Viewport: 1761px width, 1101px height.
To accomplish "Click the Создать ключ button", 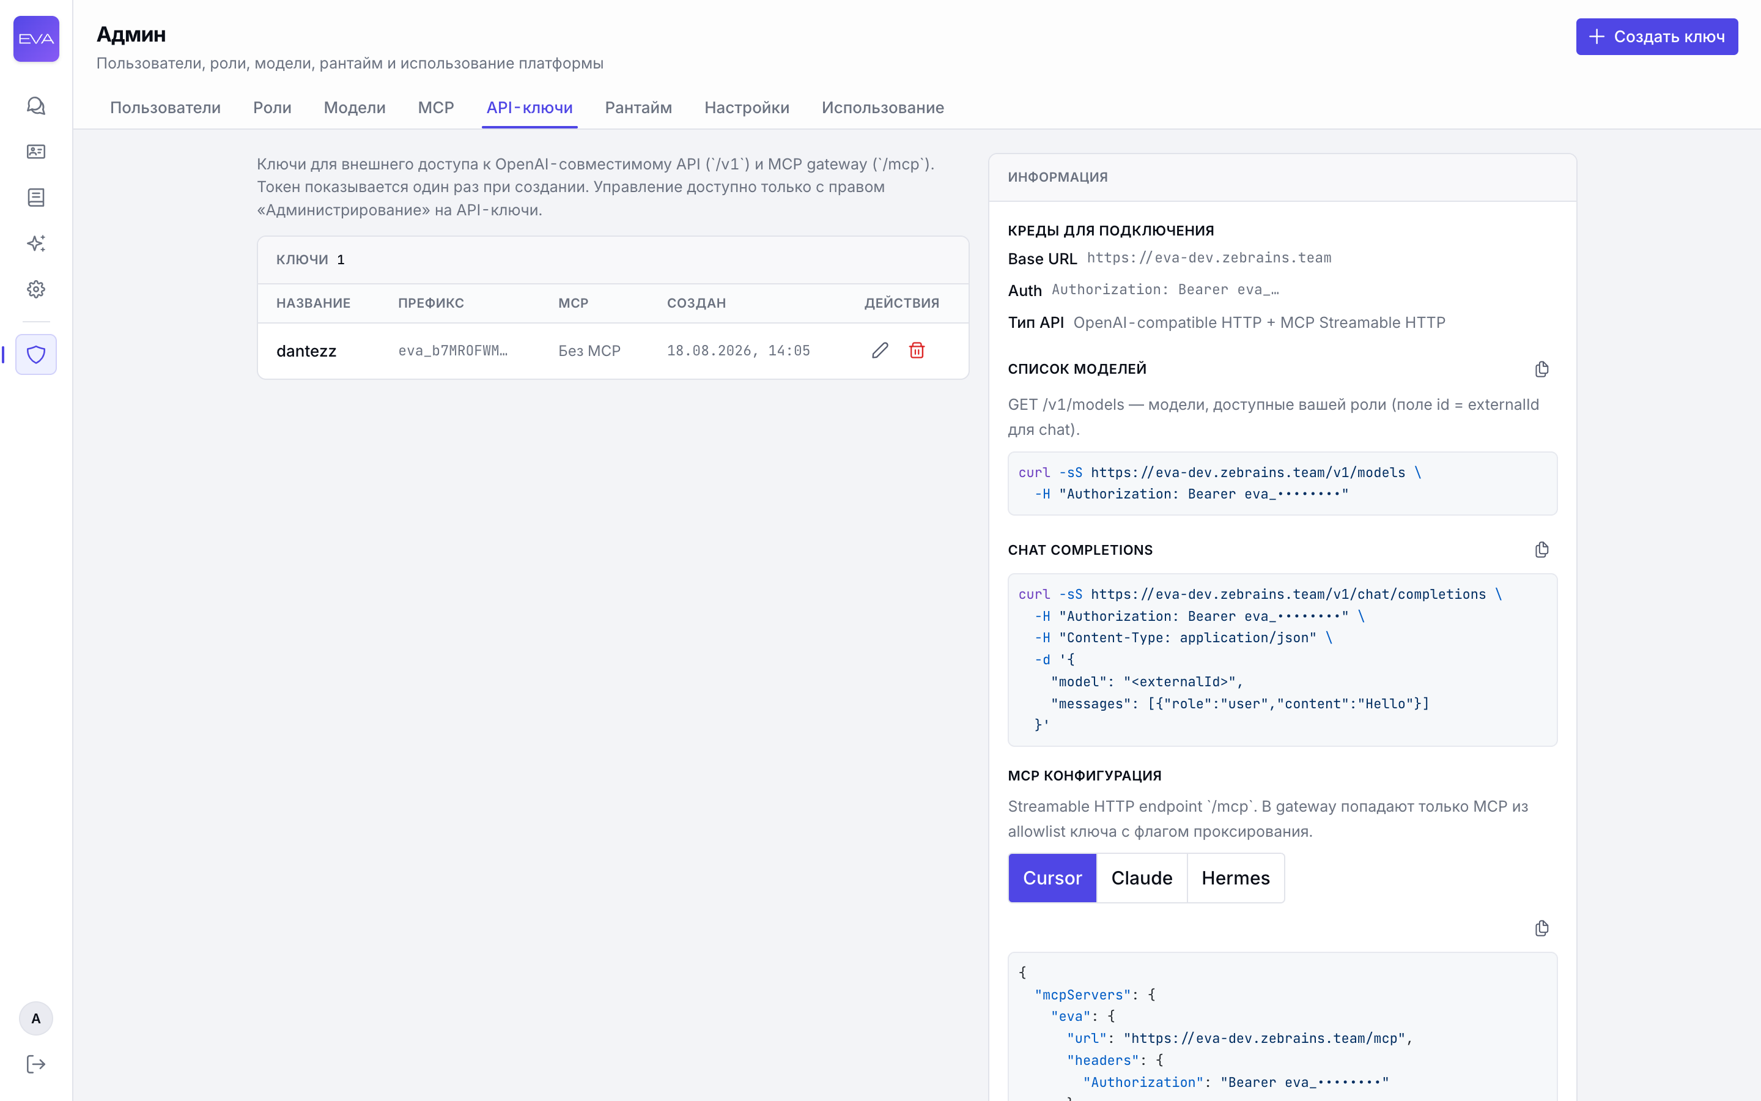I will [x=1657, y=37].
